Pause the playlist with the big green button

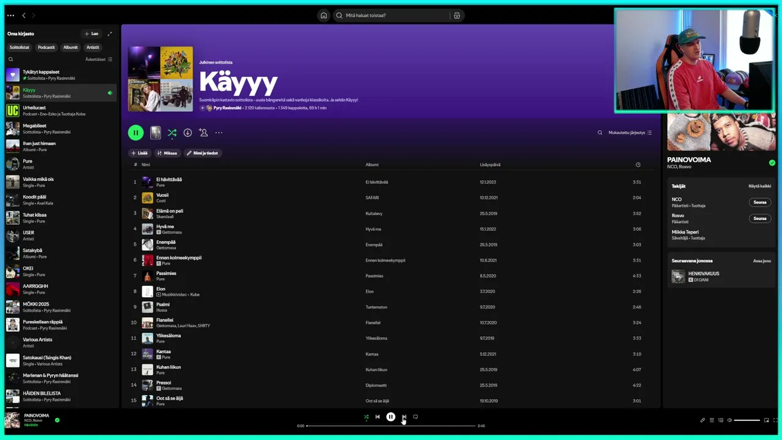(136, 133)
